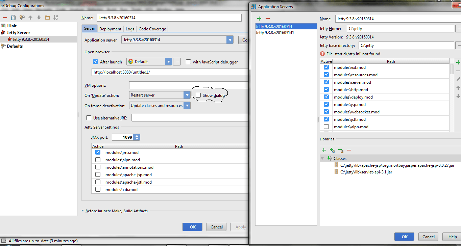Image resolution: width=461 pixels, height=246 pixels.
Task: Open the Application server dropdown
Action: (230, 40)
